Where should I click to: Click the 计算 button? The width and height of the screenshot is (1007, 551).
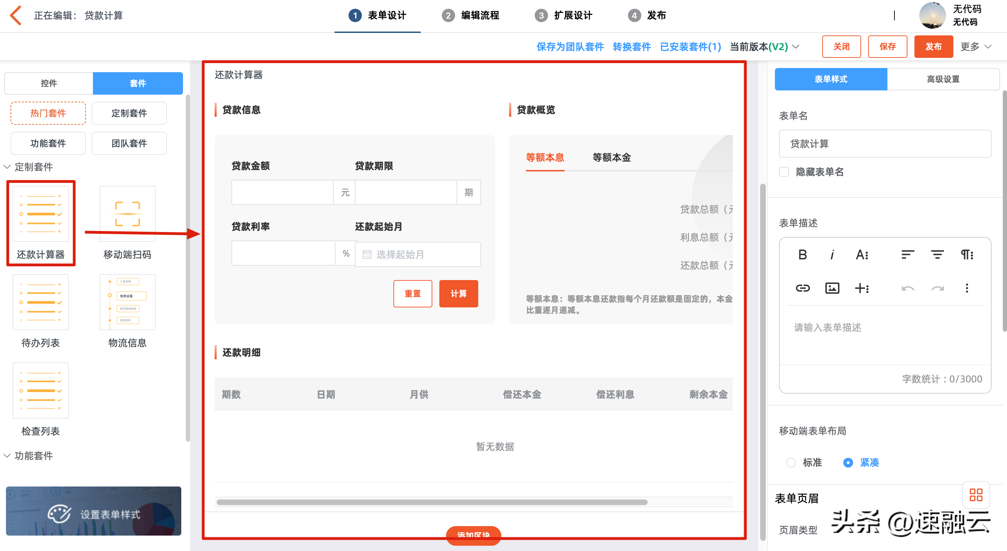(458, 293)
